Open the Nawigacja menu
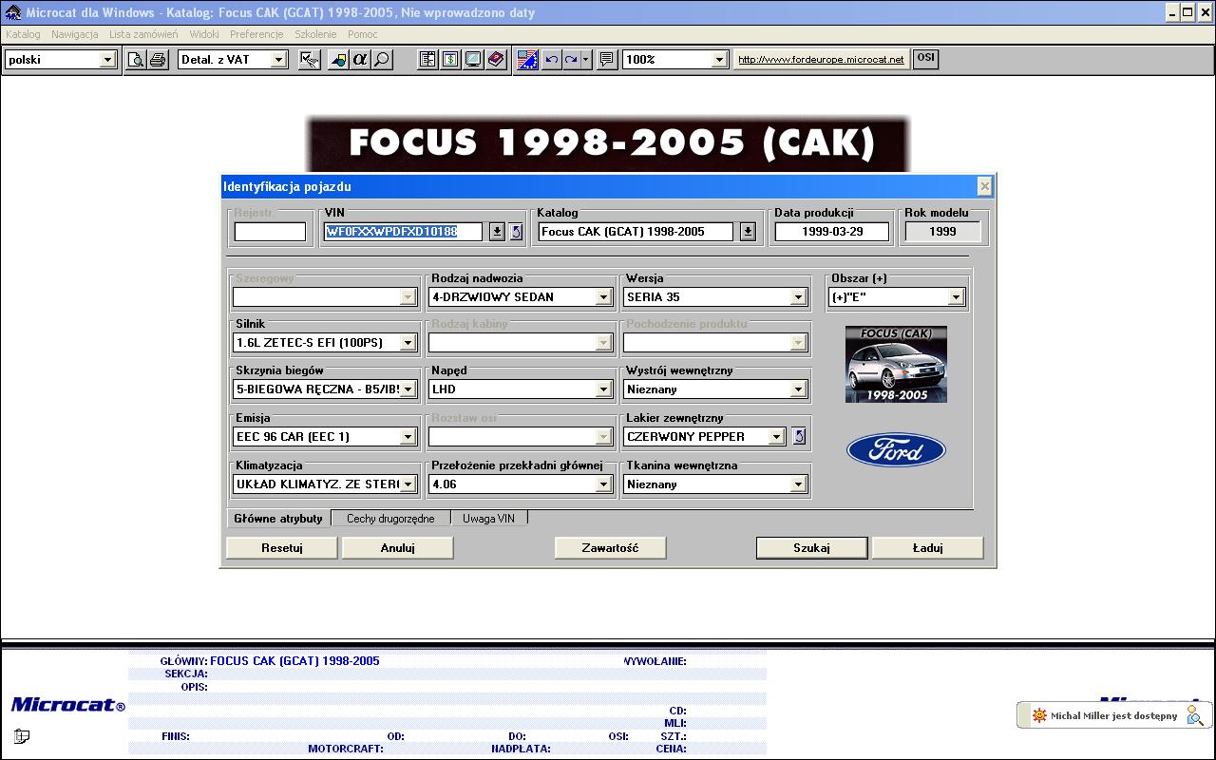This screenshot has height=760, width=1216. 75,34
